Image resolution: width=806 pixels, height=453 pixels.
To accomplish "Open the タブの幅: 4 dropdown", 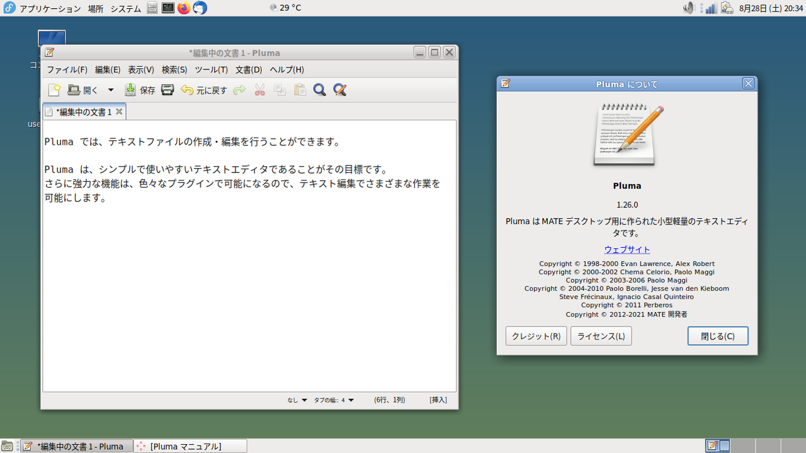I will [334, 400].
